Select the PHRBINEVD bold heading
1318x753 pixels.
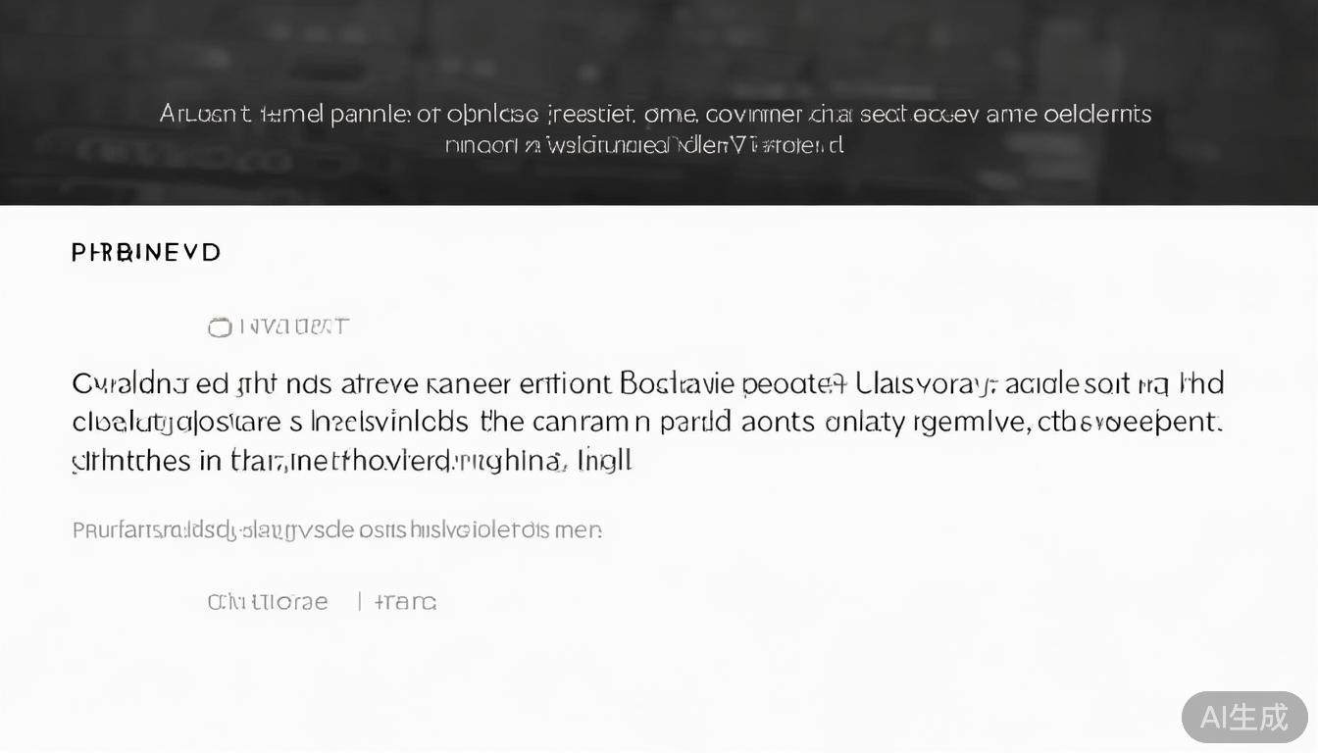click(146, 253)
